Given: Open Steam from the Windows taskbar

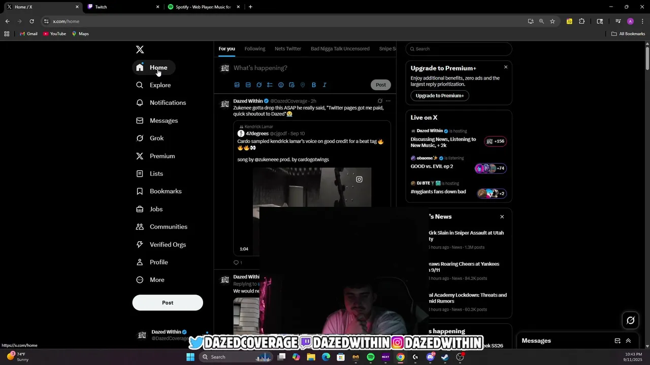Looking at the screenshot, I should [x=445, y=357].
